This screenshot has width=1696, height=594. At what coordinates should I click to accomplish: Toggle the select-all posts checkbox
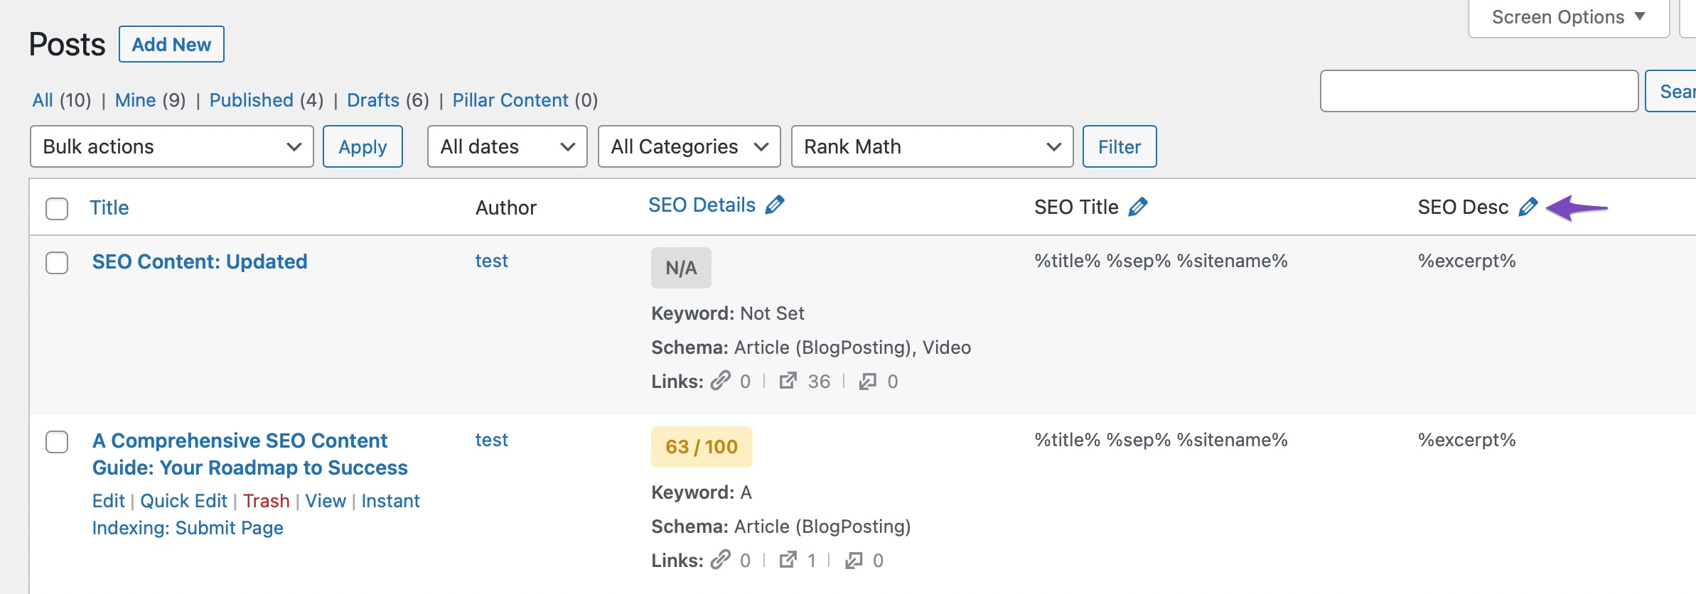(x=57, y=209)
